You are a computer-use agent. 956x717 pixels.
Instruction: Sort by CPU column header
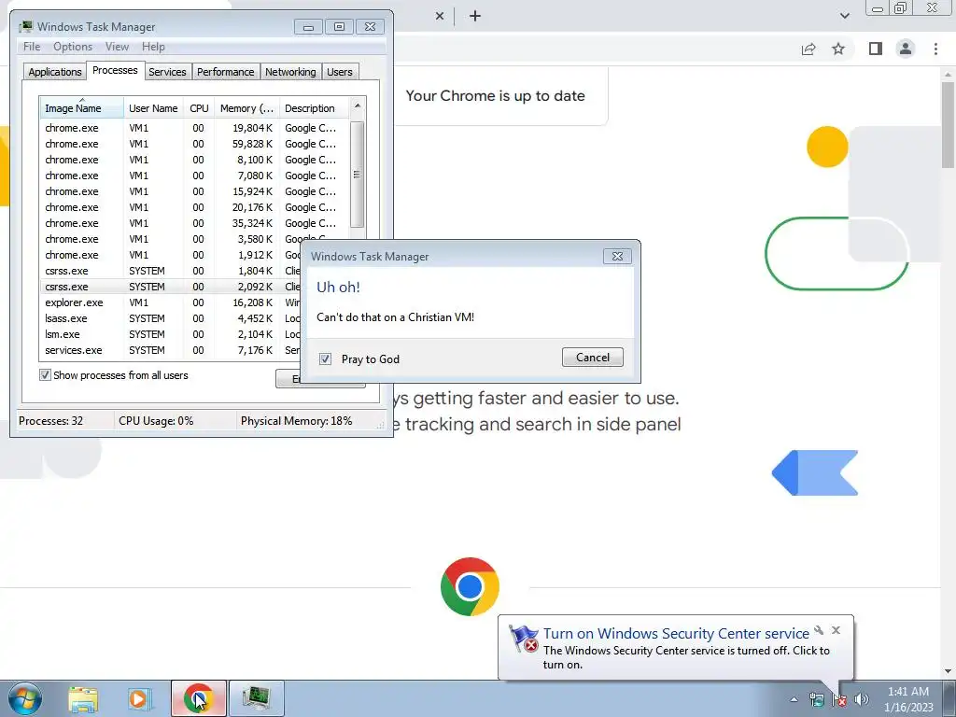pyautogui.click(x=199, y=108)
